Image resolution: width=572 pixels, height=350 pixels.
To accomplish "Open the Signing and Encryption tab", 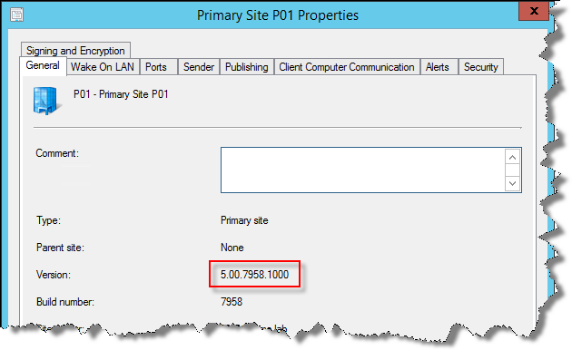I will (75, 50).
